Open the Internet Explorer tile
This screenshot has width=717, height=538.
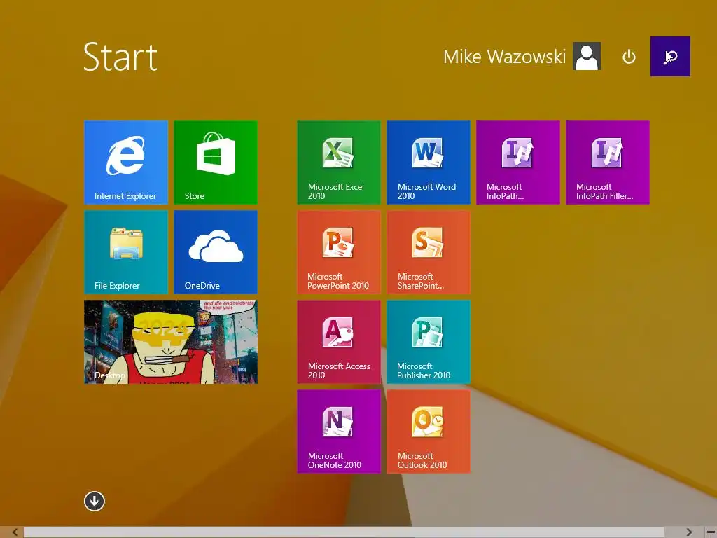tap(126, 163)
